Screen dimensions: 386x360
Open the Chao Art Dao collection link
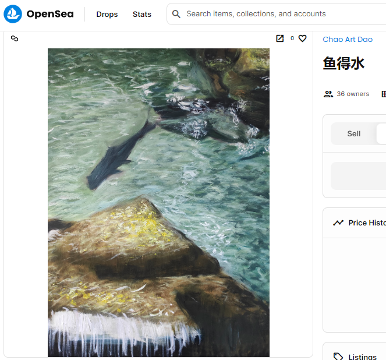pyautogui.click(x=348, y=40)
